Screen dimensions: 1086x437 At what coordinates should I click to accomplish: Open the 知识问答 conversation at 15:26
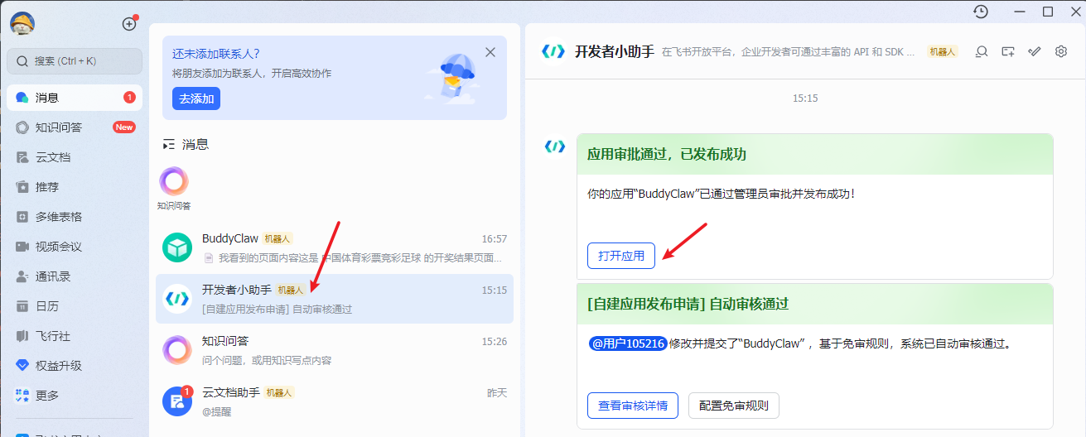335,350
